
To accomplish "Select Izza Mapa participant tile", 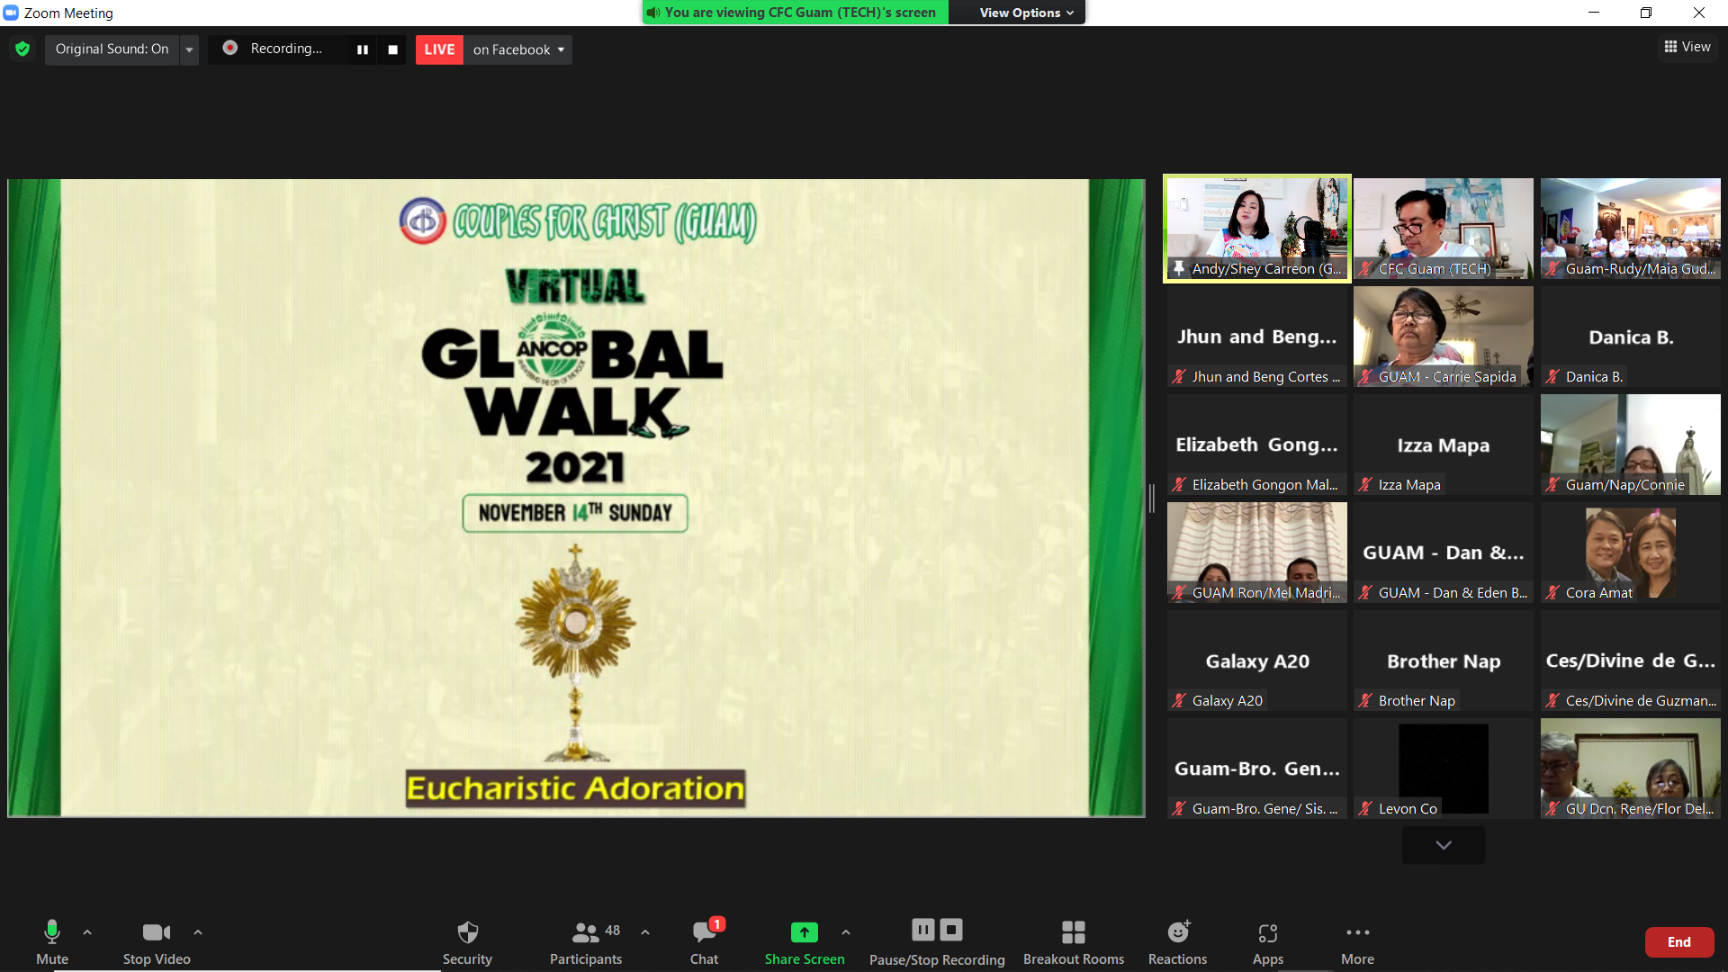I will (x=1444, y=445).
